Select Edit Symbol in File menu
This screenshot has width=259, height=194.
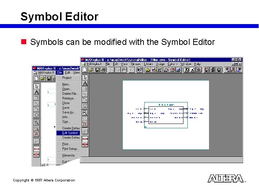(68, 133)
